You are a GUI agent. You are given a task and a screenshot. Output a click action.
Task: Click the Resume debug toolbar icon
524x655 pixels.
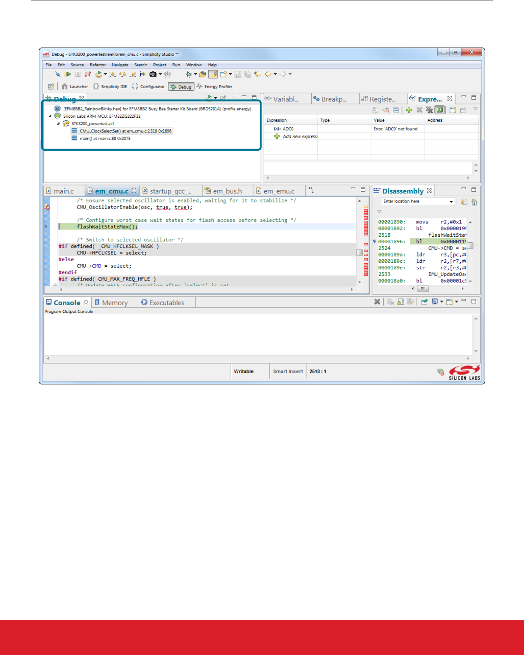(x=68, y=74)
